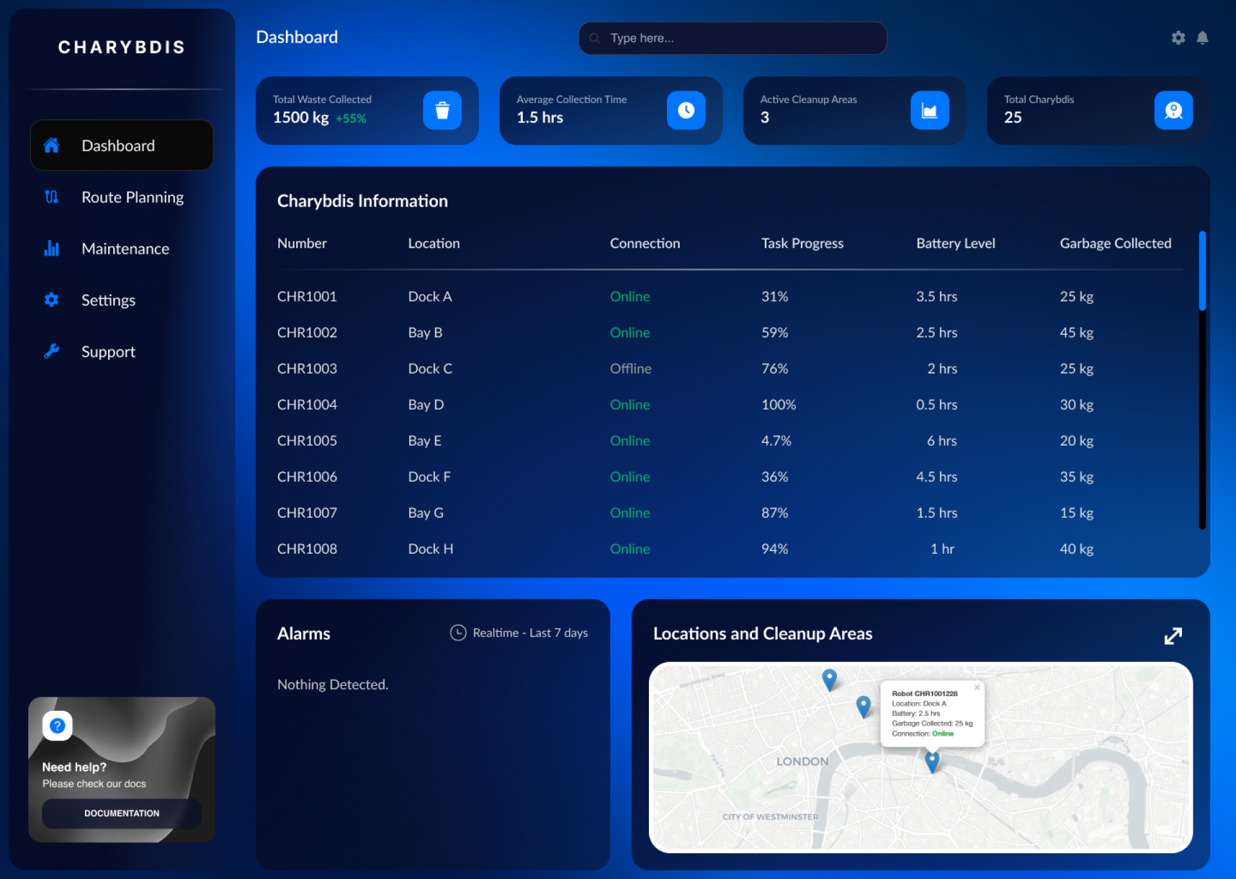Click the Garbage Collected column header

click(1116, 243)
